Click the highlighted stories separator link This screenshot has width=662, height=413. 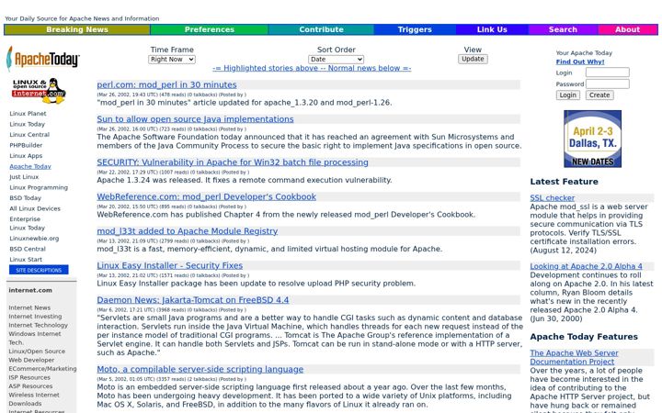pos(312,68)
